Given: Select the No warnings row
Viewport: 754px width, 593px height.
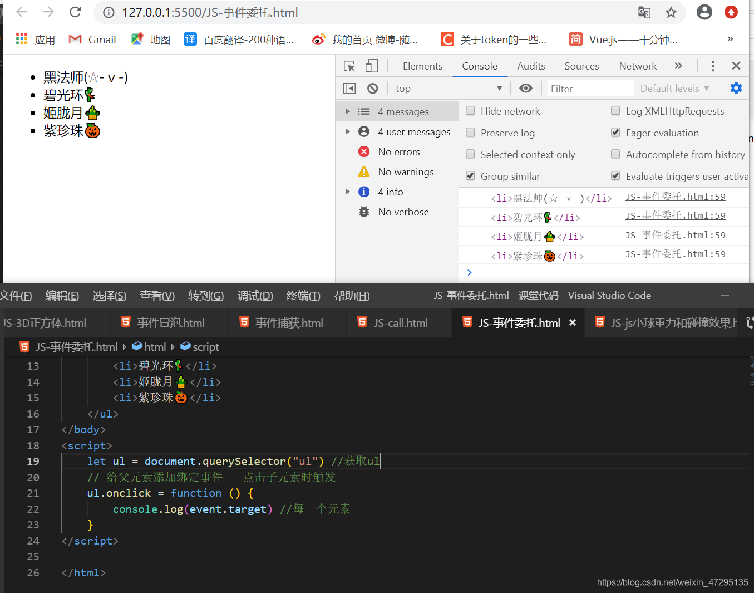Looking at the screenshot, I should [x=397, y=171].
